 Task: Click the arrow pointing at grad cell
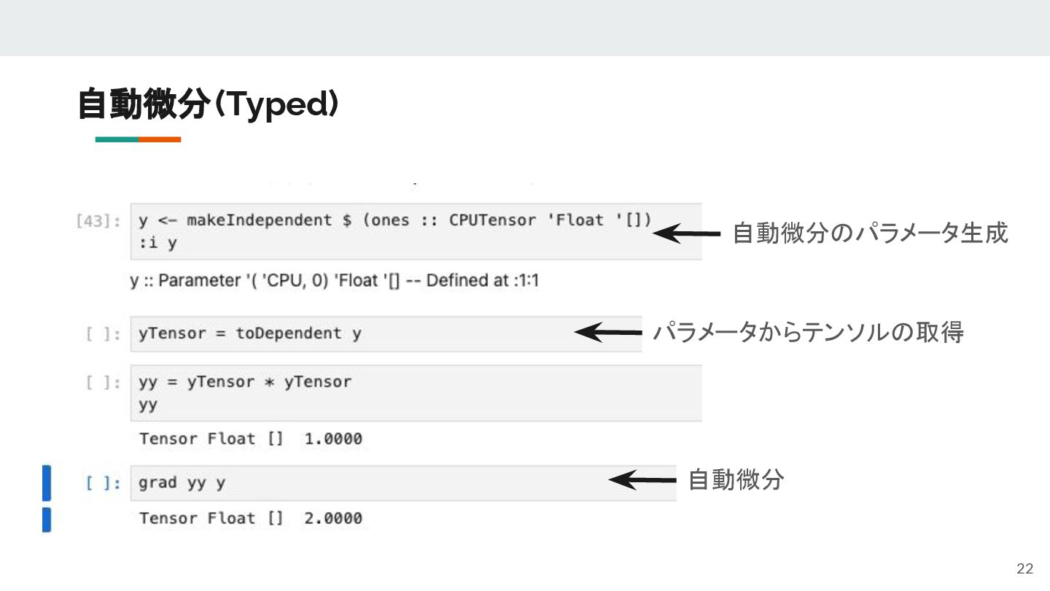coord(642,480)
